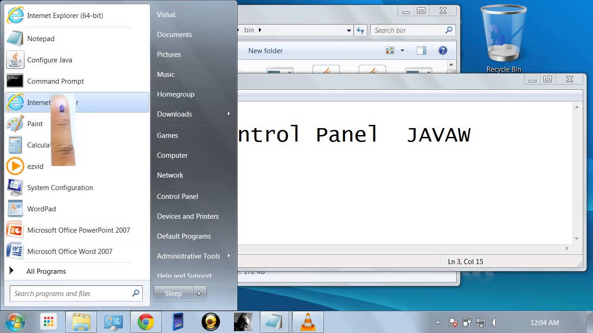Open Control Panel from Start menu
593x333 pixels.
pyautogui.click(x=177, y=197)
